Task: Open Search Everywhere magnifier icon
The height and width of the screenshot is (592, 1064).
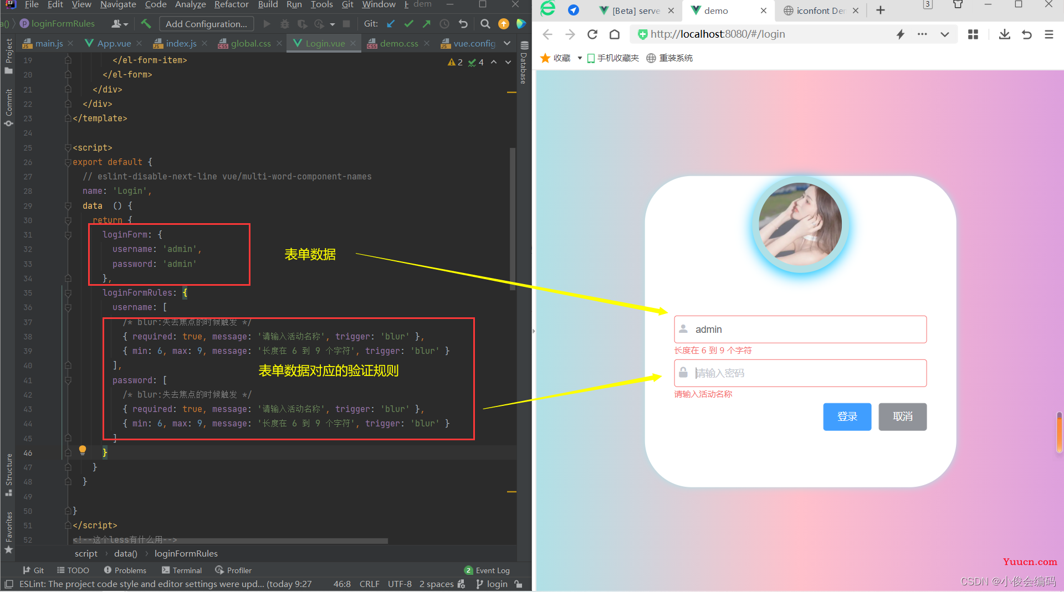Action: pos(485,24)
